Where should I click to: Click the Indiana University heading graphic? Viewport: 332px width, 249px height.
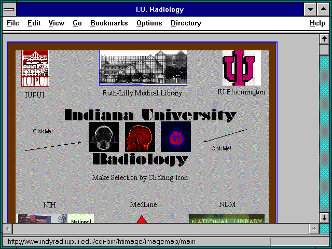[x=150, y=115]
